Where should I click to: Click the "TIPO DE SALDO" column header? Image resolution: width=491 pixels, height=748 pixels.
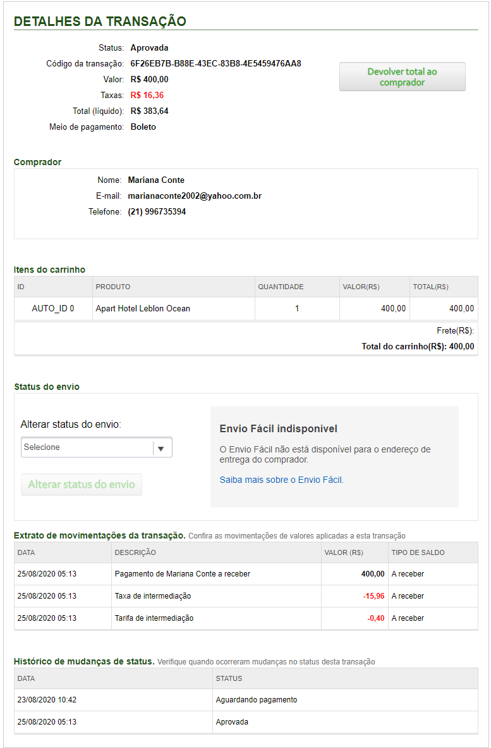[418, 552]
